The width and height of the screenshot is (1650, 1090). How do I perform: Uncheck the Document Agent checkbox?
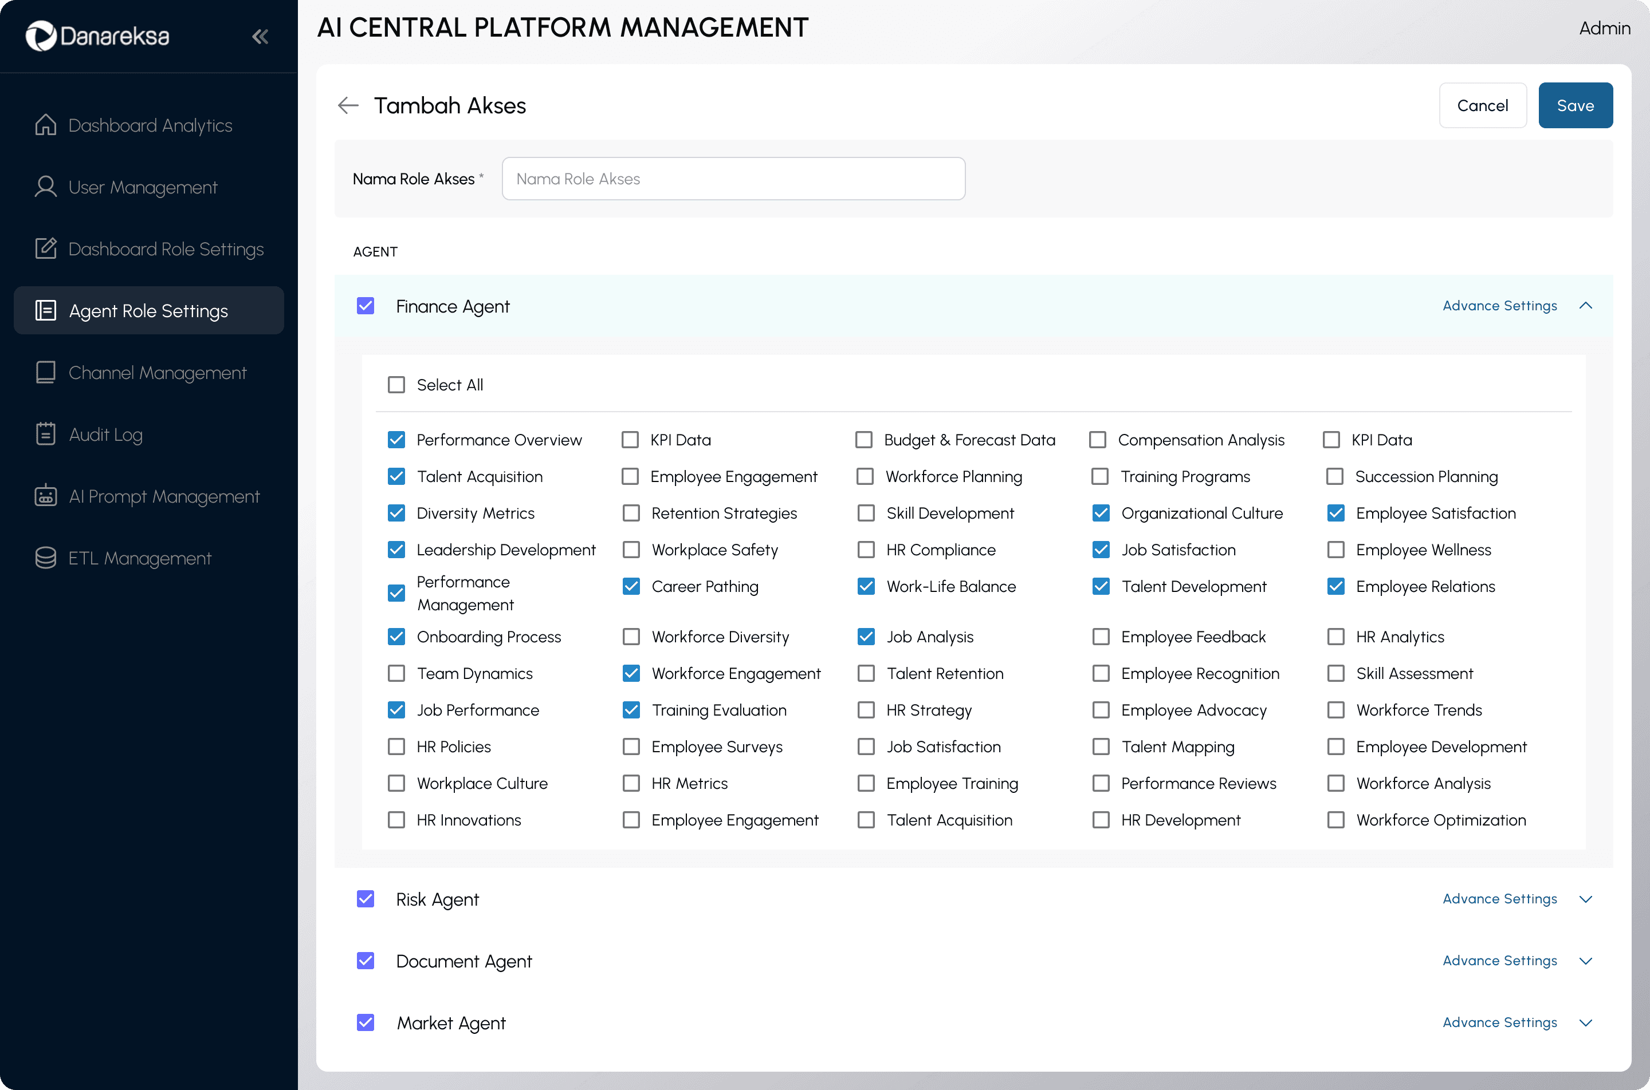pyautogui.click(x=365, y=961)
